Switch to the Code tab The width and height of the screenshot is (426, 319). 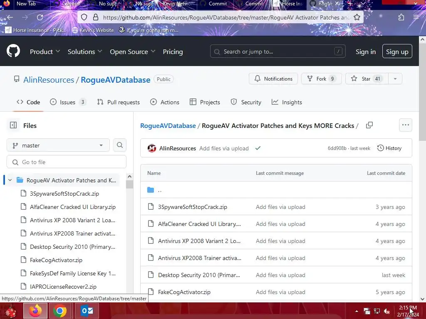(28, 102)
